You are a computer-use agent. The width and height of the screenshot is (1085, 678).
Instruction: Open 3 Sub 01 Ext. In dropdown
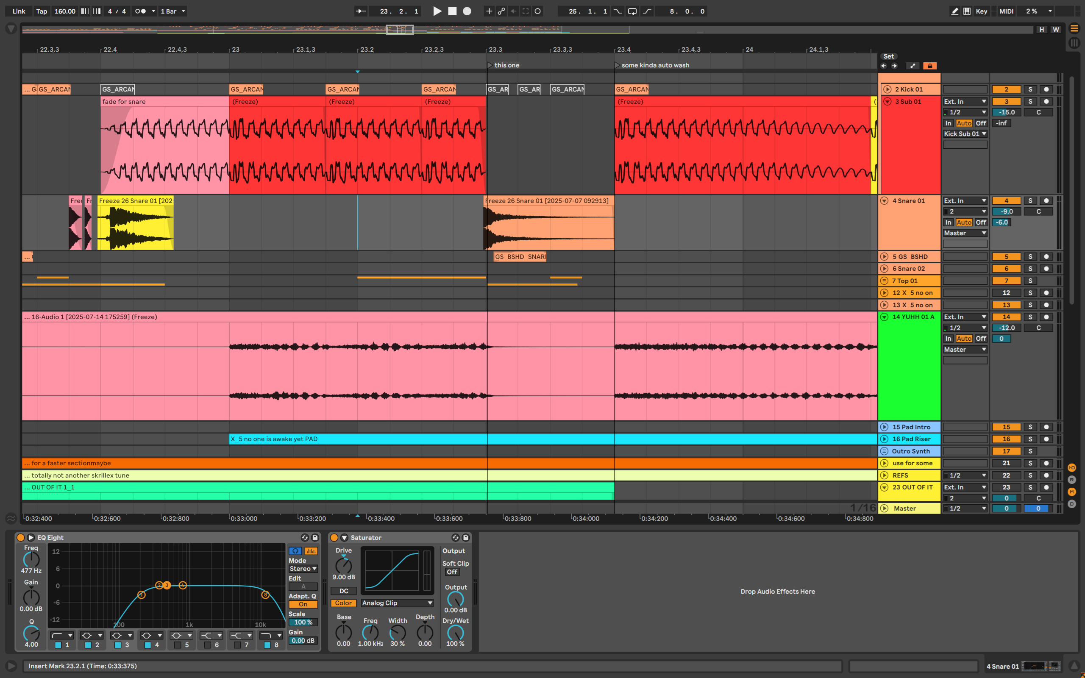tap(965, 101)
